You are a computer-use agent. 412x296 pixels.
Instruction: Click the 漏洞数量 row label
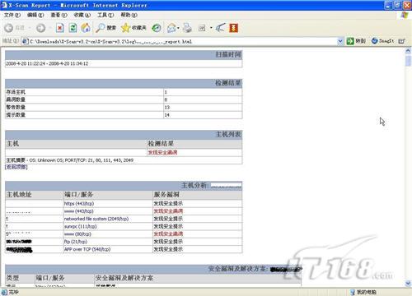[16, 99]
